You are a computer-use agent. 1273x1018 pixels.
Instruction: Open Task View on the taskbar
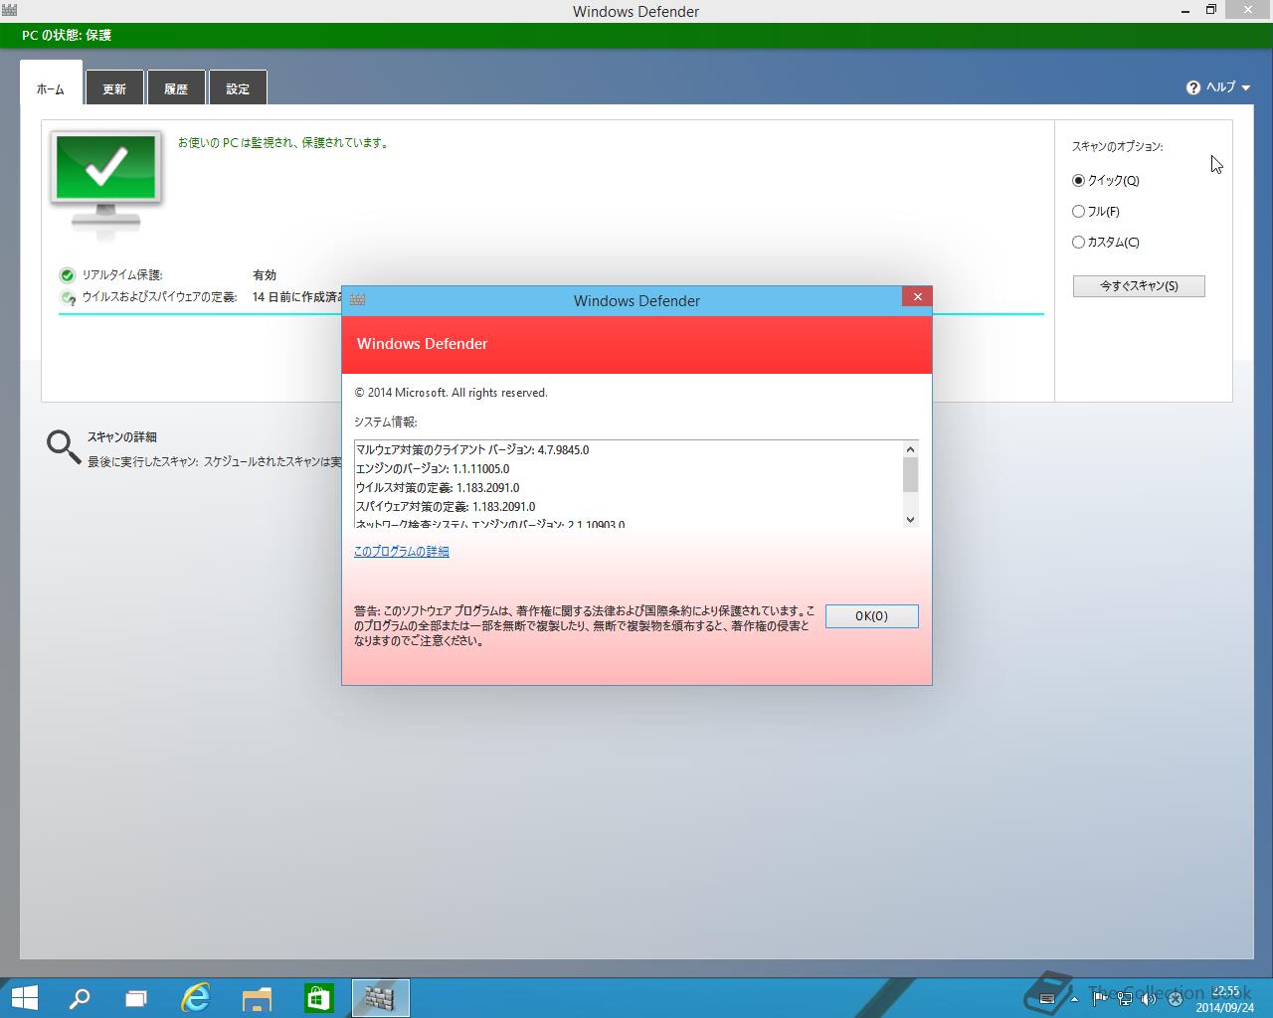(136, 998)
